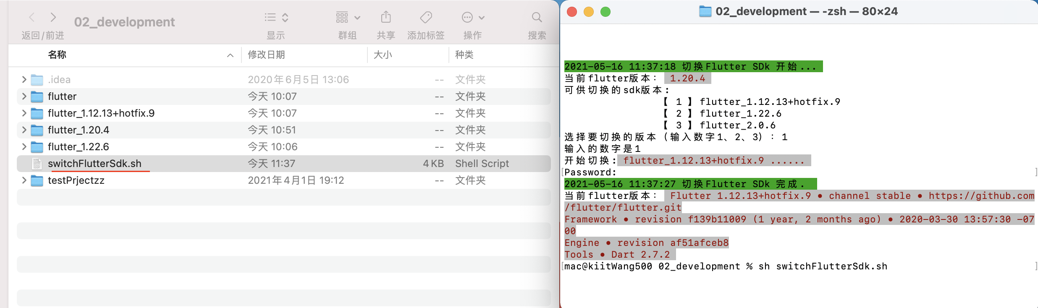Select the flutter_1.20.4 folder icon

(37, 130)
